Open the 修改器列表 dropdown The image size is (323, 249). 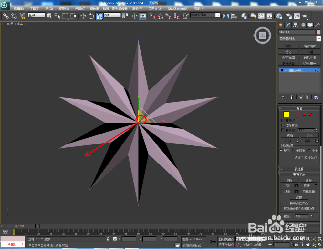[x=300, y=39]
